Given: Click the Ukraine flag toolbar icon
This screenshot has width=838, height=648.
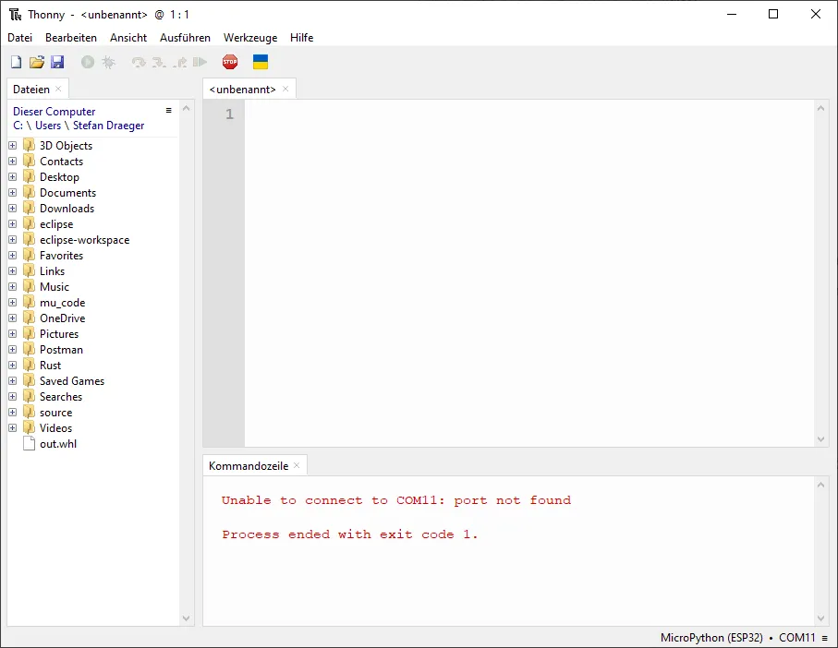Looking at the screenshot, I should click(x=261, y=62).
